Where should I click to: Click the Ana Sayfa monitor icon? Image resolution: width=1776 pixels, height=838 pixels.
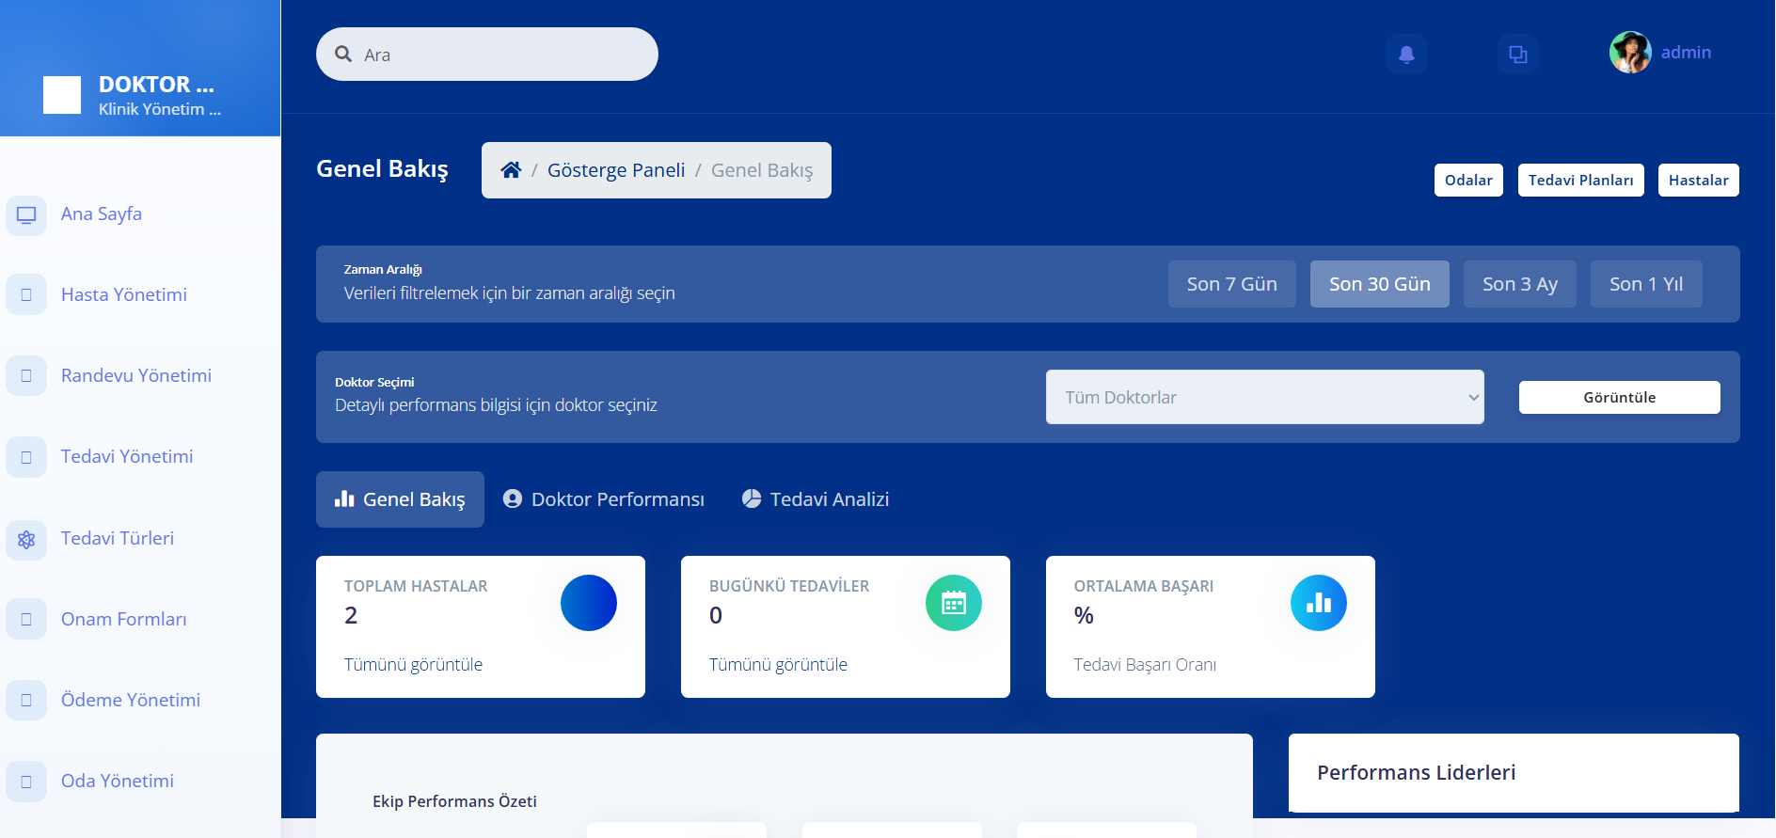(26, 214)
